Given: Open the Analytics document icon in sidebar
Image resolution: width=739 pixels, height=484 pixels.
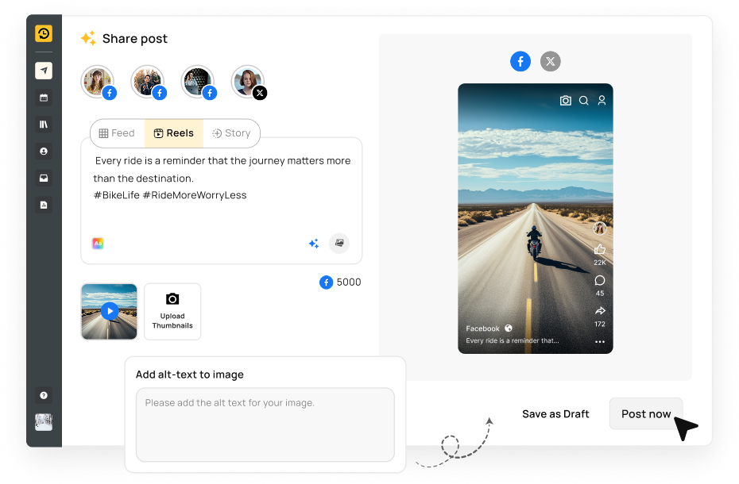Looking at the screenshot, I should [x=44, y=205].
